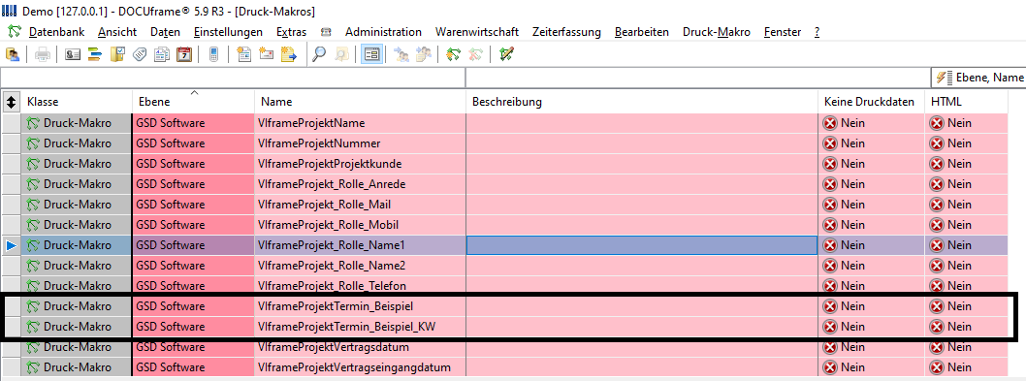Image resolution: width=1026 pixels, height=381 pixels.
Task: Sort by the Ebene column header
Action: click(x=193, y=102)
